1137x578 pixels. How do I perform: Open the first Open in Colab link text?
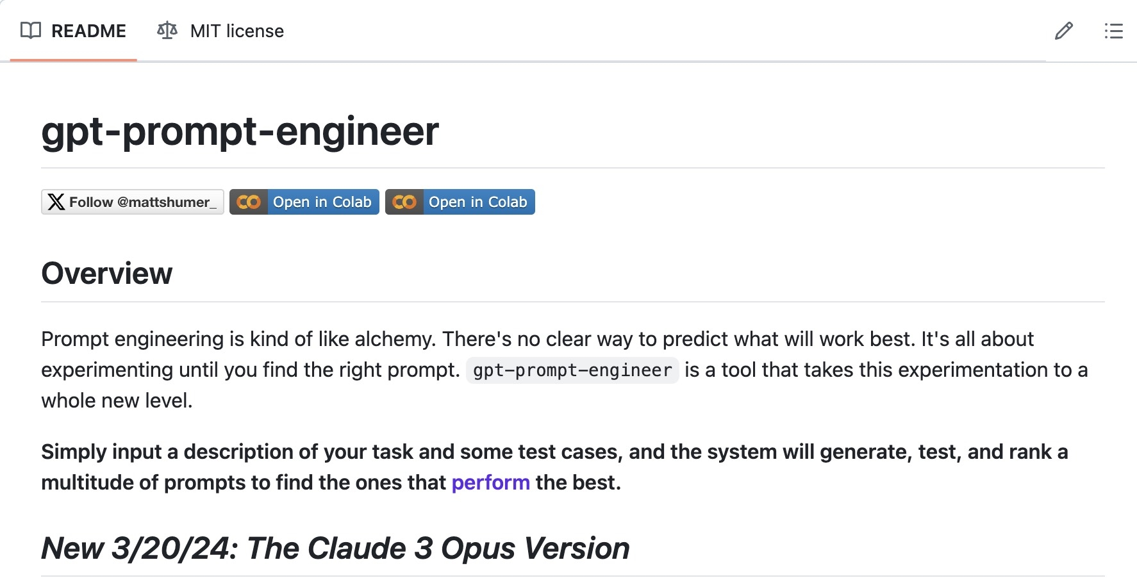(322, 202)
